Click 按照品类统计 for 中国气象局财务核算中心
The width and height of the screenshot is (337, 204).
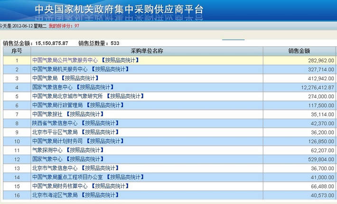(x=110, y=186)
